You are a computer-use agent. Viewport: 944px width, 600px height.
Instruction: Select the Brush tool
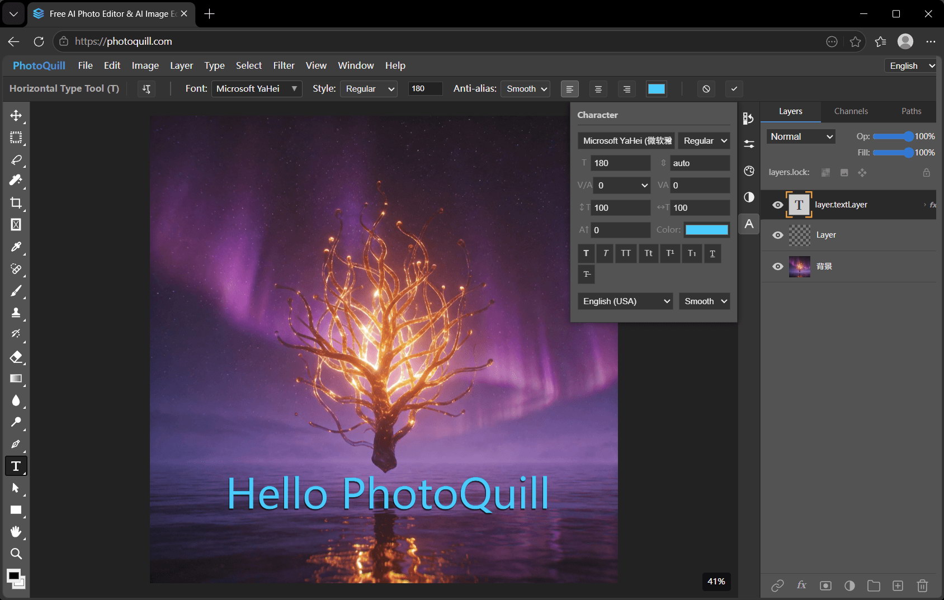pos(16,291)
